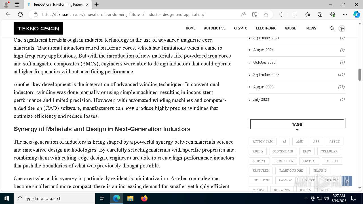Select CELLULAR tag

coord(329,151)
